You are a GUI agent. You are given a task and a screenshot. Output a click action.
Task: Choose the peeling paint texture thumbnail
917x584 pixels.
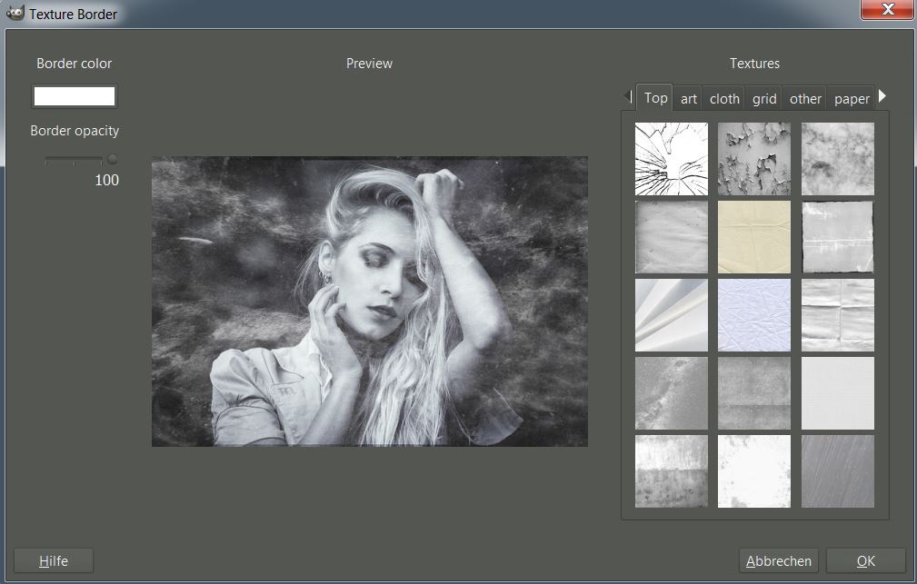click(x=754, y=159)
